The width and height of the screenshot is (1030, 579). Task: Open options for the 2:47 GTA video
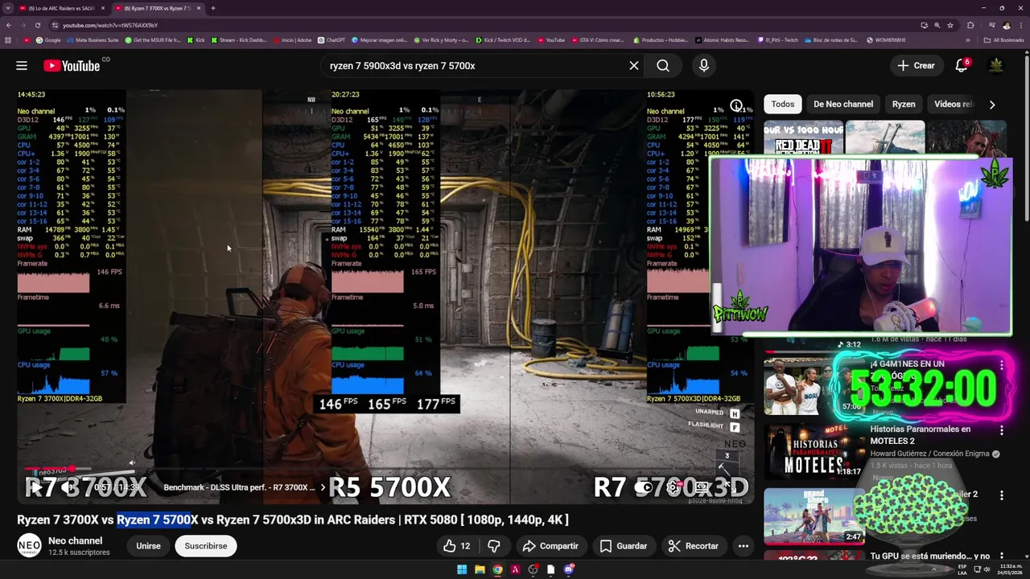(x=1002, y=495)
